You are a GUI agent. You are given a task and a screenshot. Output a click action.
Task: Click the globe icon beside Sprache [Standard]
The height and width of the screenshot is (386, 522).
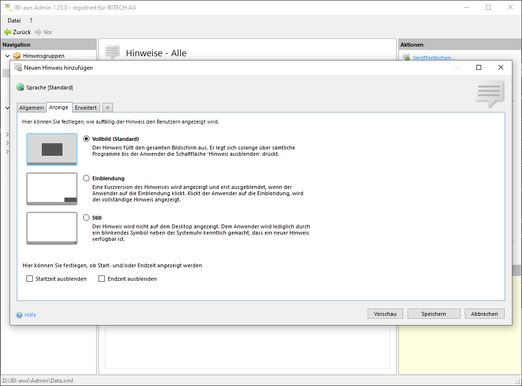20,87
